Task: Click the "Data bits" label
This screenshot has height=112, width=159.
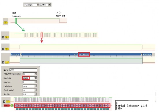Action: pyautogui.click(x=7, y=82)
